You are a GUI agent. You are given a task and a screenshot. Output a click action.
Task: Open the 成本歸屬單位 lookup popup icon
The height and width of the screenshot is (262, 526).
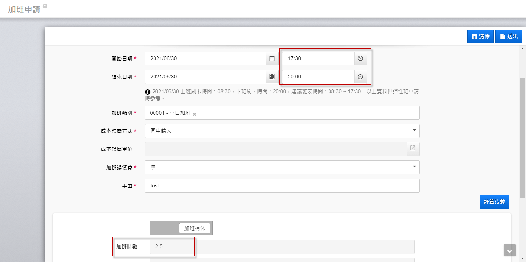[413, 148]
